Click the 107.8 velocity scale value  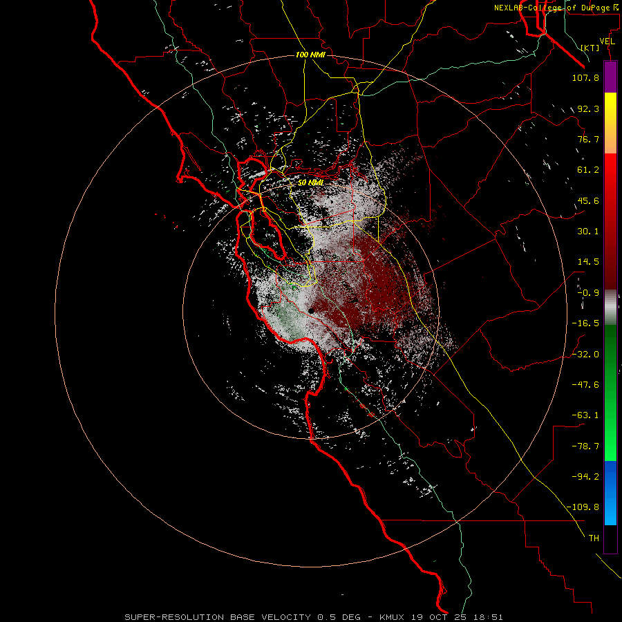click(585, 77)
